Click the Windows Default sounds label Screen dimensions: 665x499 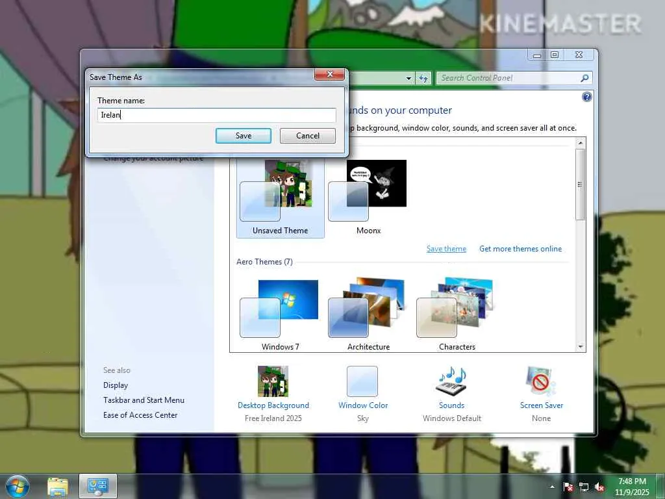[x=452, y=418]
